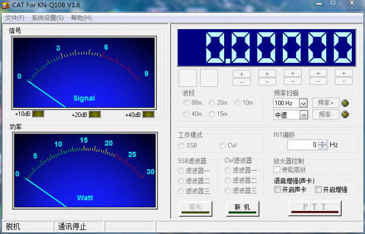Image resolution: width=365 pixels, height=234 pixels.
Task: Open the 系统设置(S) menu
Action: tap(47, 18)
